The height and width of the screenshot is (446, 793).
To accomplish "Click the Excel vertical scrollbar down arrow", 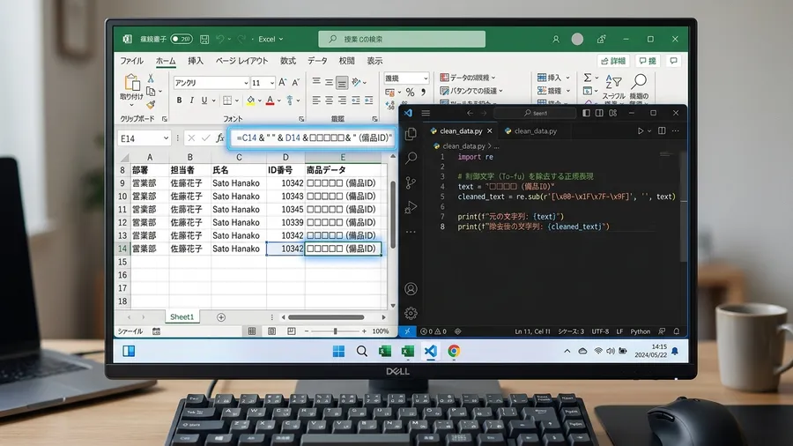I will click(x=393, y=306).
